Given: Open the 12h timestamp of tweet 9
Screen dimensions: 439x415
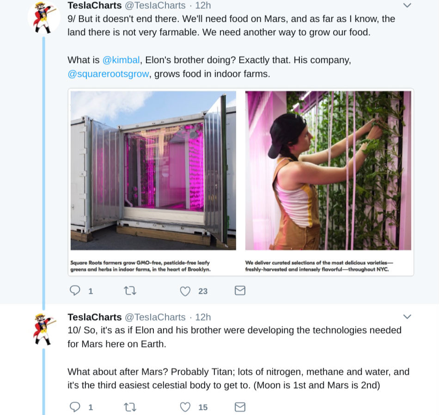Looking at the screenshot, I should click(203, 6).
